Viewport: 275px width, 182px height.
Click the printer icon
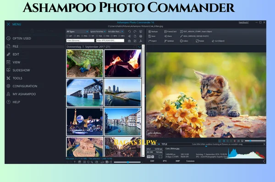pyautogui.click(x=141, y=36)
